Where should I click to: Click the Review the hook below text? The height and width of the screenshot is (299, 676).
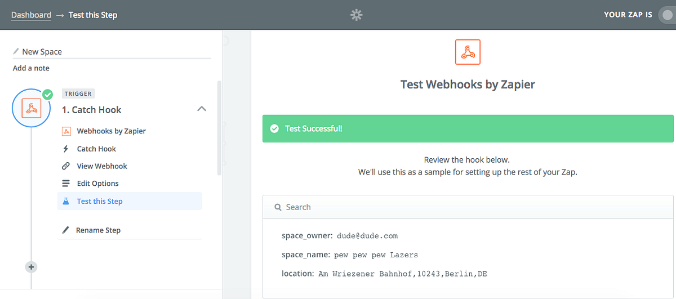click(x=467, y=160)
